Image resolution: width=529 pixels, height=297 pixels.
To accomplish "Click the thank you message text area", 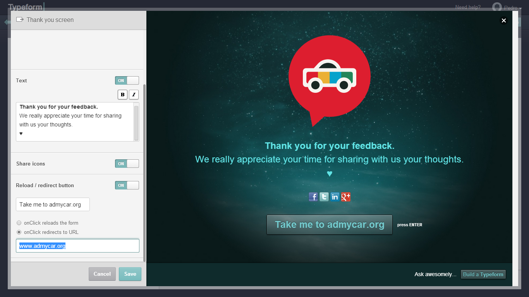I will (75, 122).
